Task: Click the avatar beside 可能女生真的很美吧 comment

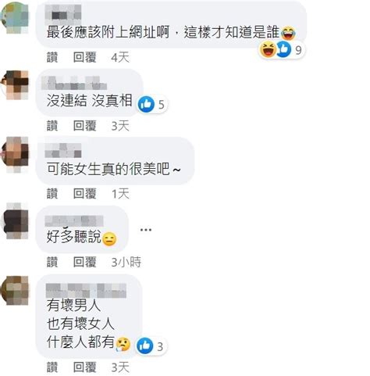Action: (x=15, y=154)
